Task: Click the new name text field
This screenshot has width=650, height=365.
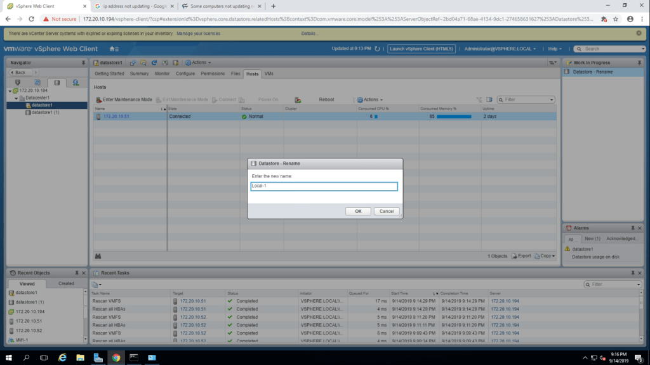Action: pos(324,186)
